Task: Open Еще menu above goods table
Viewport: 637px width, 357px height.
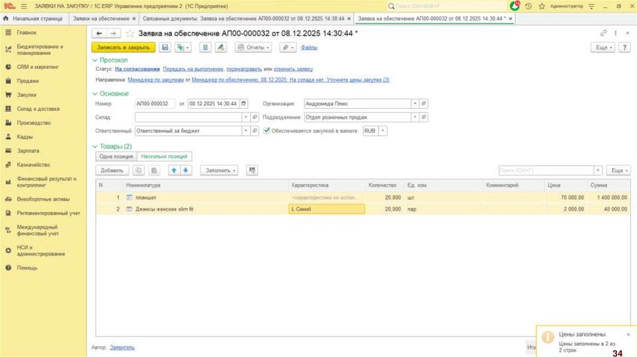Action: [x=619, y=170]
